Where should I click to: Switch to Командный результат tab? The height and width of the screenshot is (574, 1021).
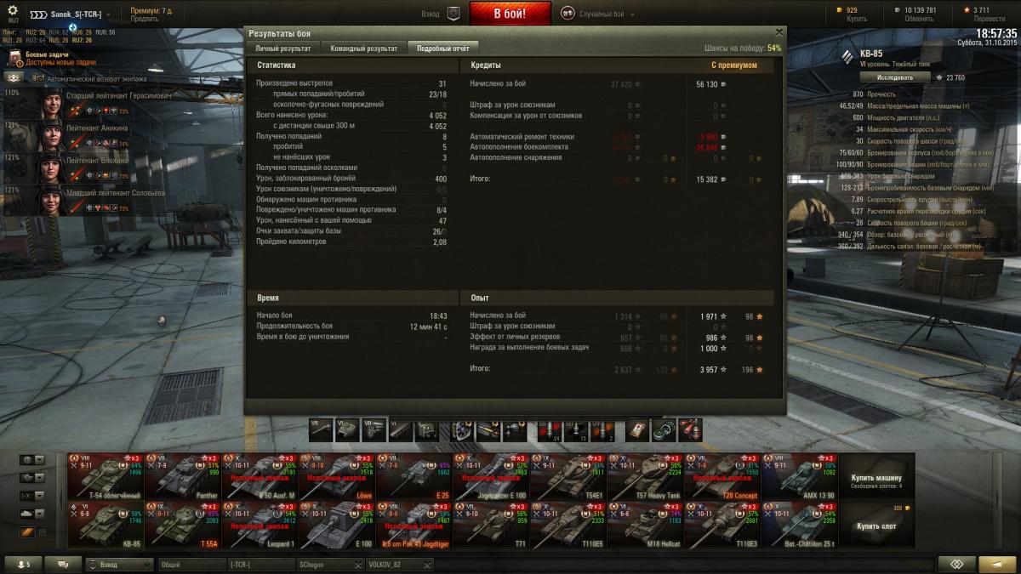pyautogui.click(x=363, y=48)
